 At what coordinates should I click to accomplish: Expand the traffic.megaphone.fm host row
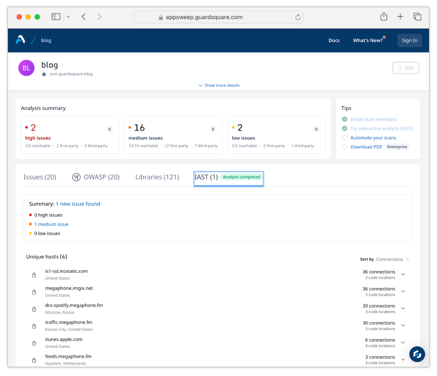point(403,325)
